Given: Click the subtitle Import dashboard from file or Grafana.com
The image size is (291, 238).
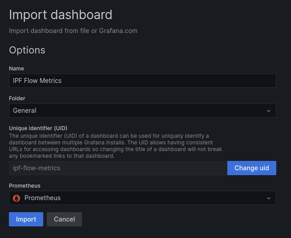Looking at the screenshot, I should 73,31.
